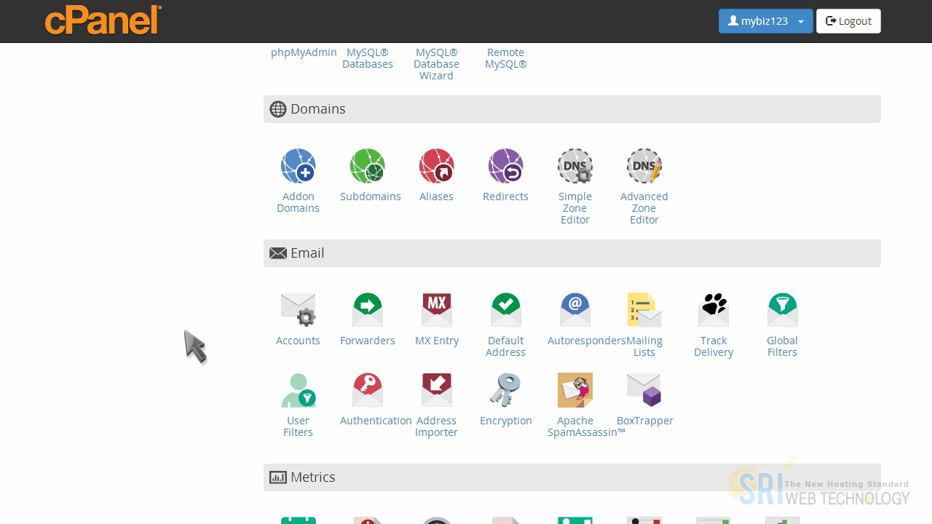Collapse the Metrics section header

pyautogui.click(x=572, y=477)
